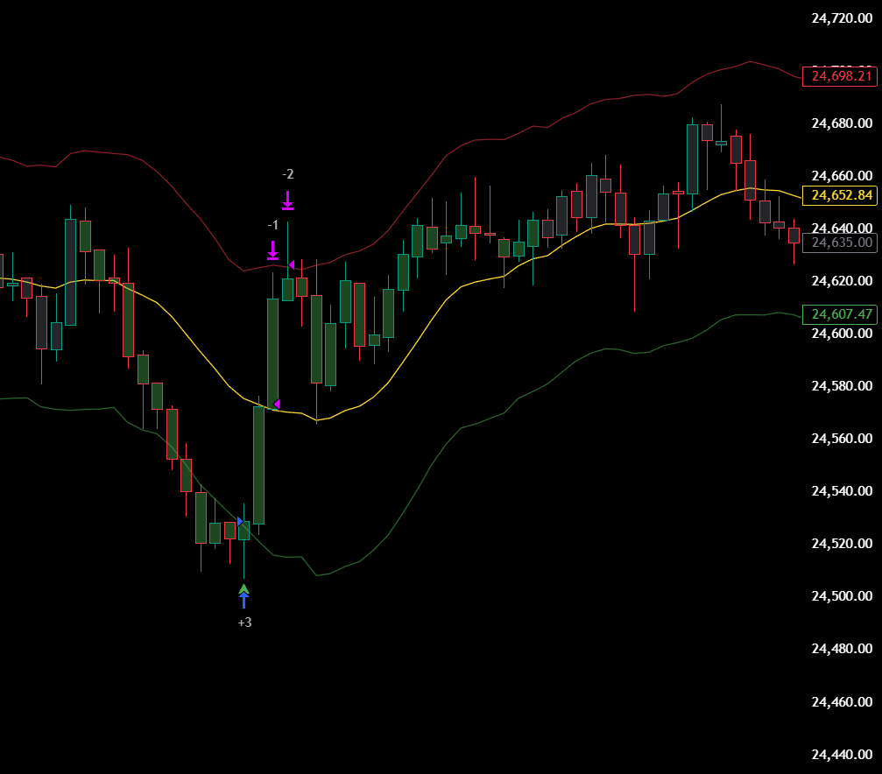Click the magenta left-triangle marker near the yellow line
This screenshot has height=774, width=882.
coord(277,404)
